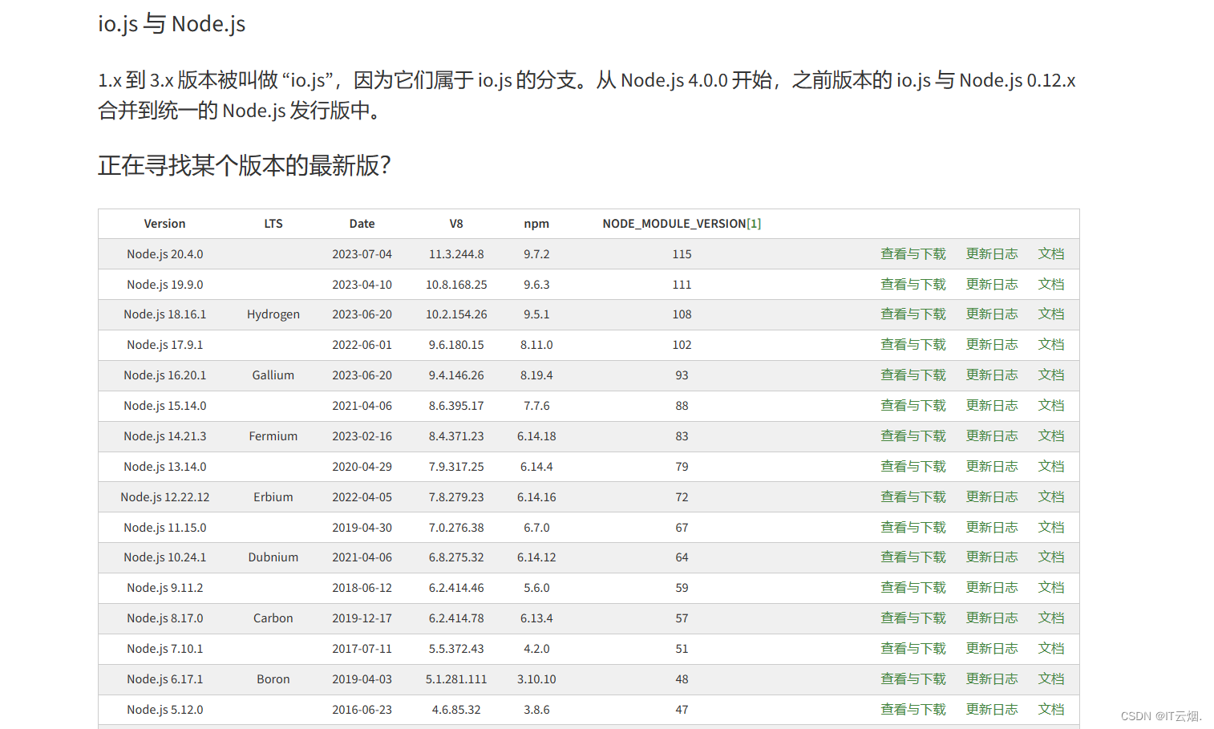The width and height of the screenshot is (1214, 729).
Task: Open 更新日志 for Node.js 17.9.1
Action: tap(992, 345)
